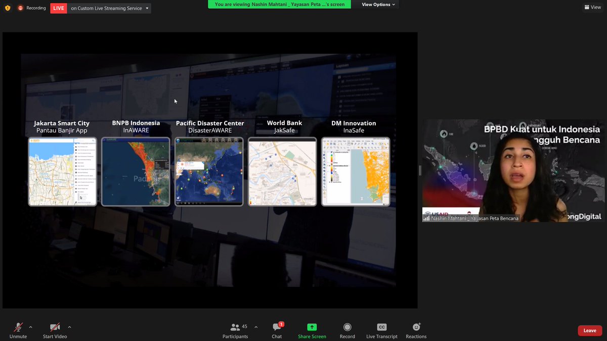Screen dimensions: 607x341
Task: Expand the Participants options arrow
Action: pos(255,326)
